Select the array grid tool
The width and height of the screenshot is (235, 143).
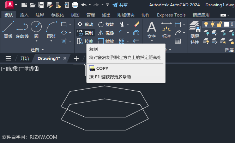coord(122,41)
